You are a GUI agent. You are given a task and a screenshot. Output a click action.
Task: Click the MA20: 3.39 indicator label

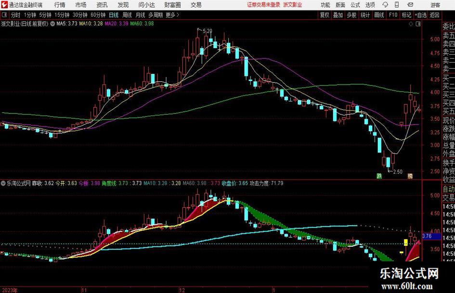point(117,24)
